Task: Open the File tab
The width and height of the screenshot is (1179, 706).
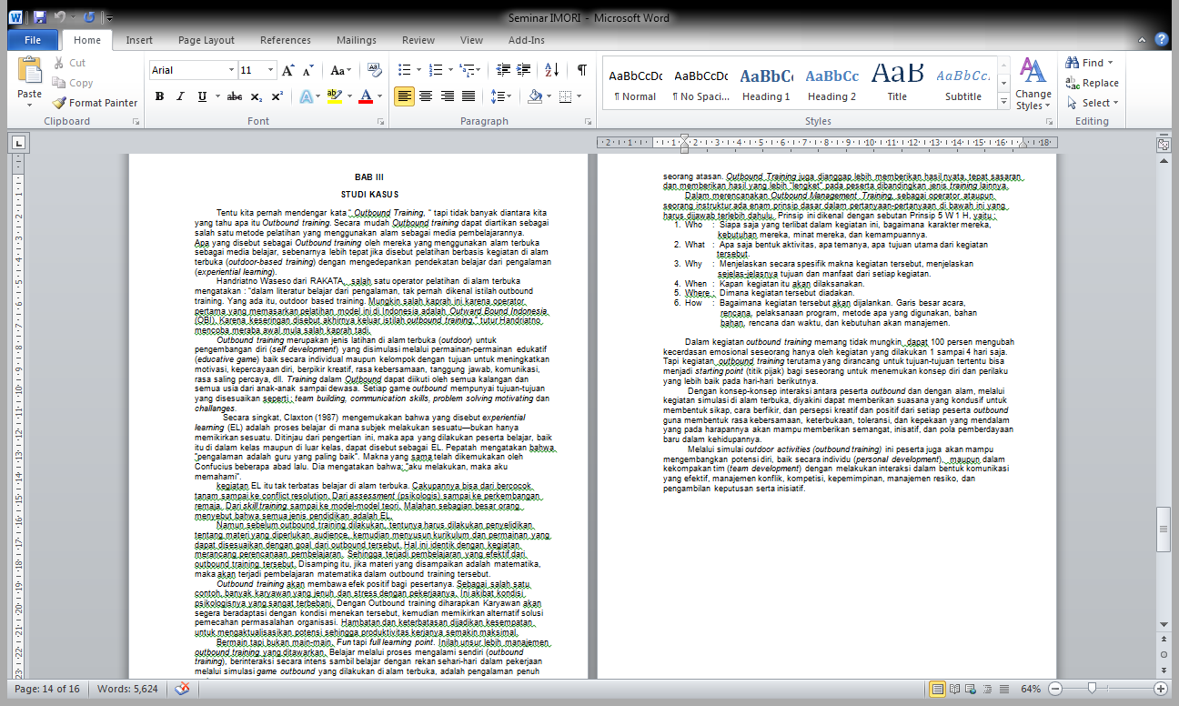Action: 33,40
